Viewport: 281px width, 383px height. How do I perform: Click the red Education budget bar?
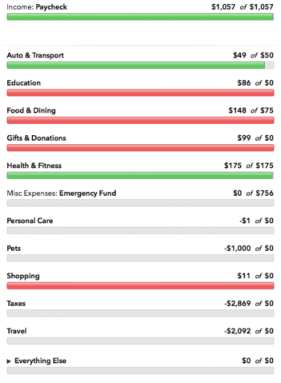140,93
